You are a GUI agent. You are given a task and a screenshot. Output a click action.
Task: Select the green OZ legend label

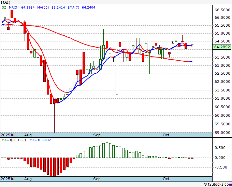point(4,7)
